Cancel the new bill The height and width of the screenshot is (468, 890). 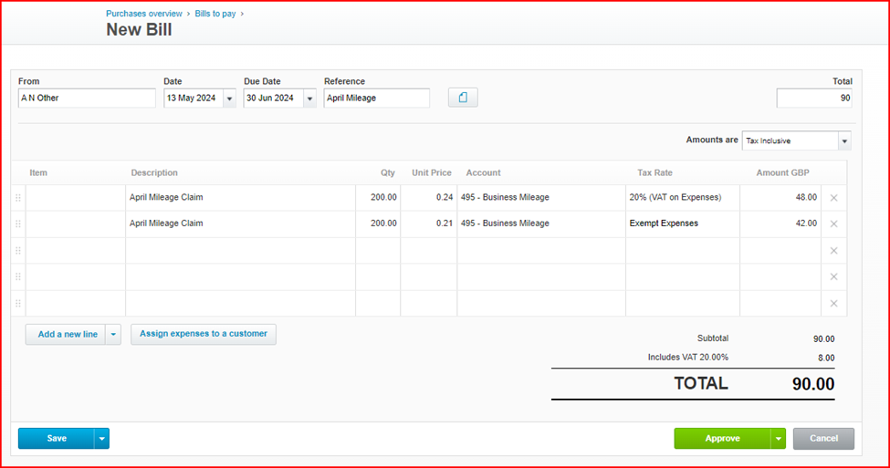click(x=823, y=439)
